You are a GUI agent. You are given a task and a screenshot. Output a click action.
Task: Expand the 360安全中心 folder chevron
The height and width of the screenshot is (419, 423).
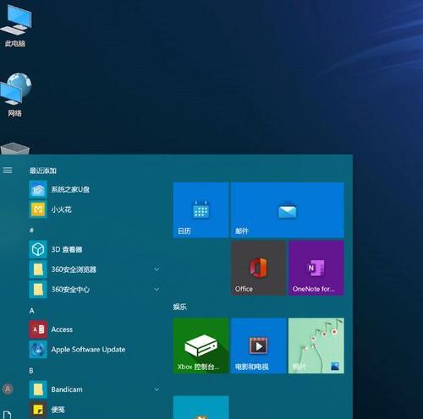[x=157, y=289]
